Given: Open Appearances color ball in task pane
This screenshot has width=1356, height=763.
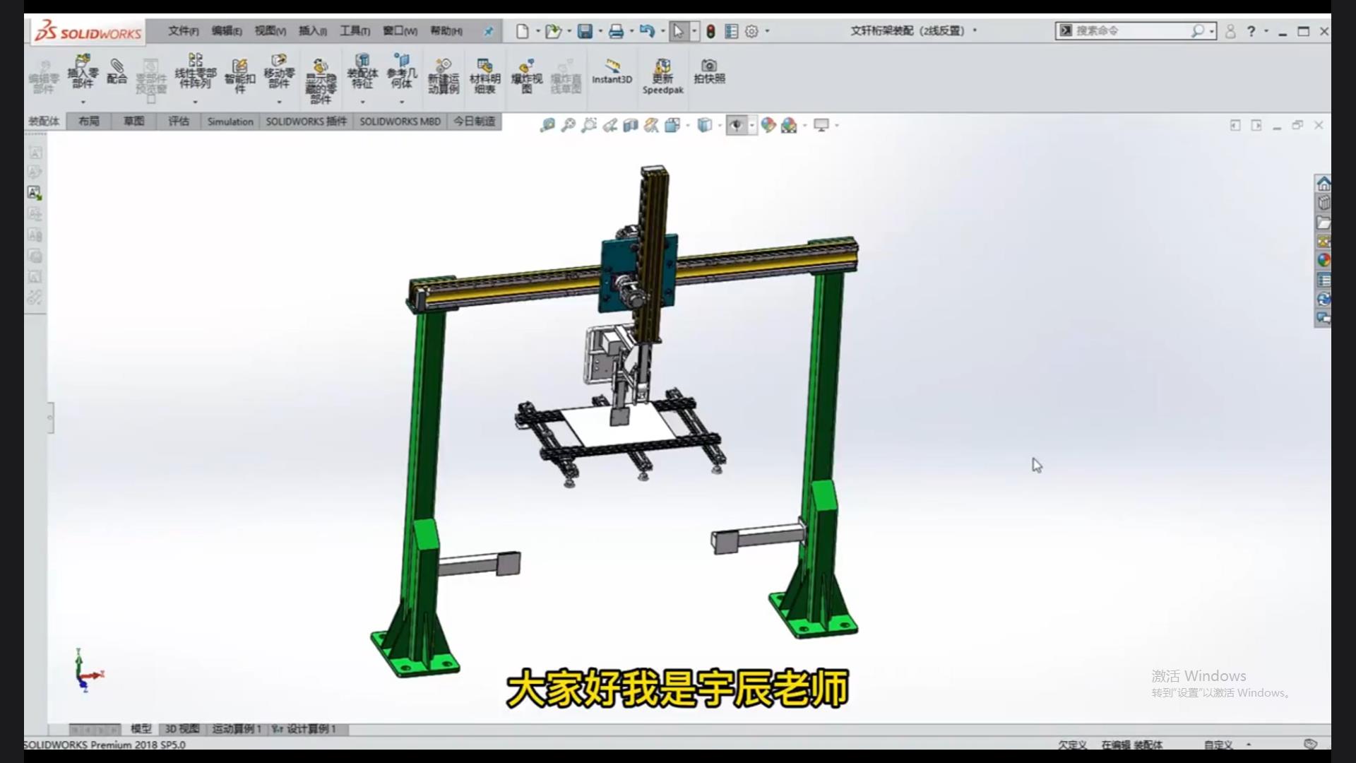Looking at the screenshot, I should 1324,260.
